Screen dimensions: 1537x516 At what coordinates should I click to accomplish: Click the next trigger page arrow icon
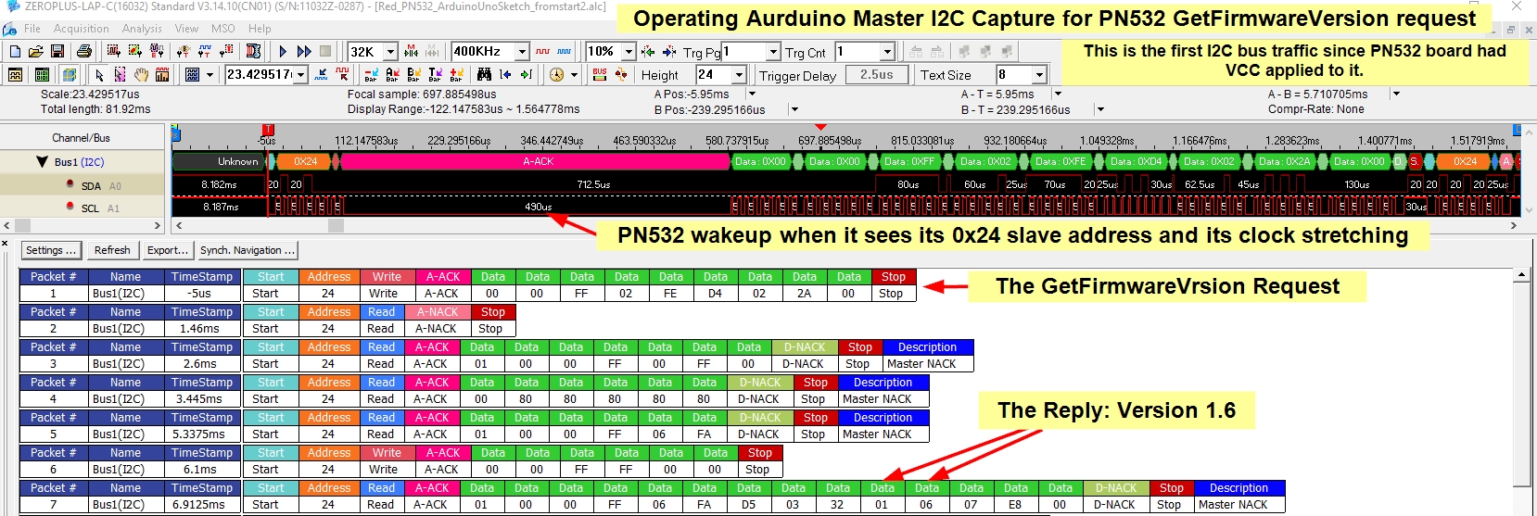tap(669, 51)
